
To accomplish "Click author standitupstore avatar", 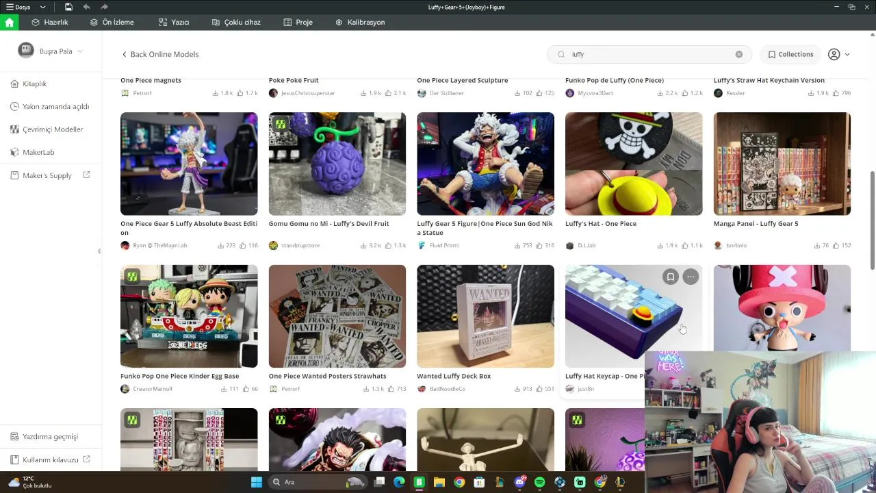I will (x=273, y=245).
